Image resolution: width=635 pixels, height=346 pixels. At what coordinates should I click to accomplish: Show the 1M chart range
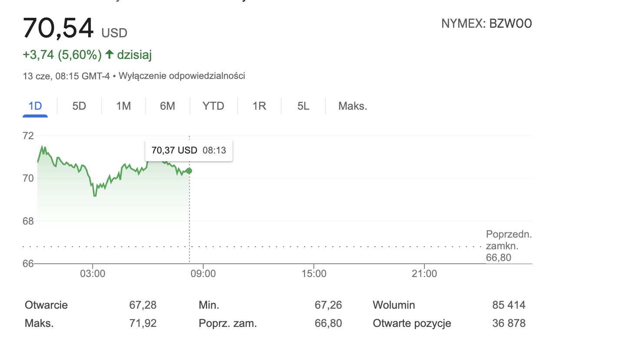(123, 106)
